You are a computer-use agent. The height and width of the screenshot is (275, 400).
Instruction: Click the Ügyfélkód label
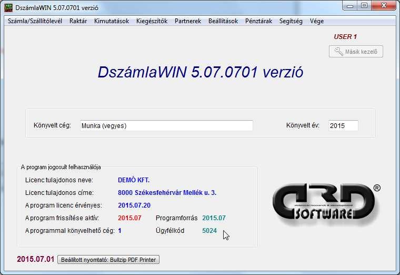(170, 231)
